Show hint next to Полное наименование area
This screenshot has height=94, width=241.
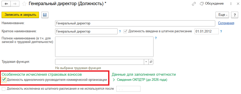pos(156,38)
